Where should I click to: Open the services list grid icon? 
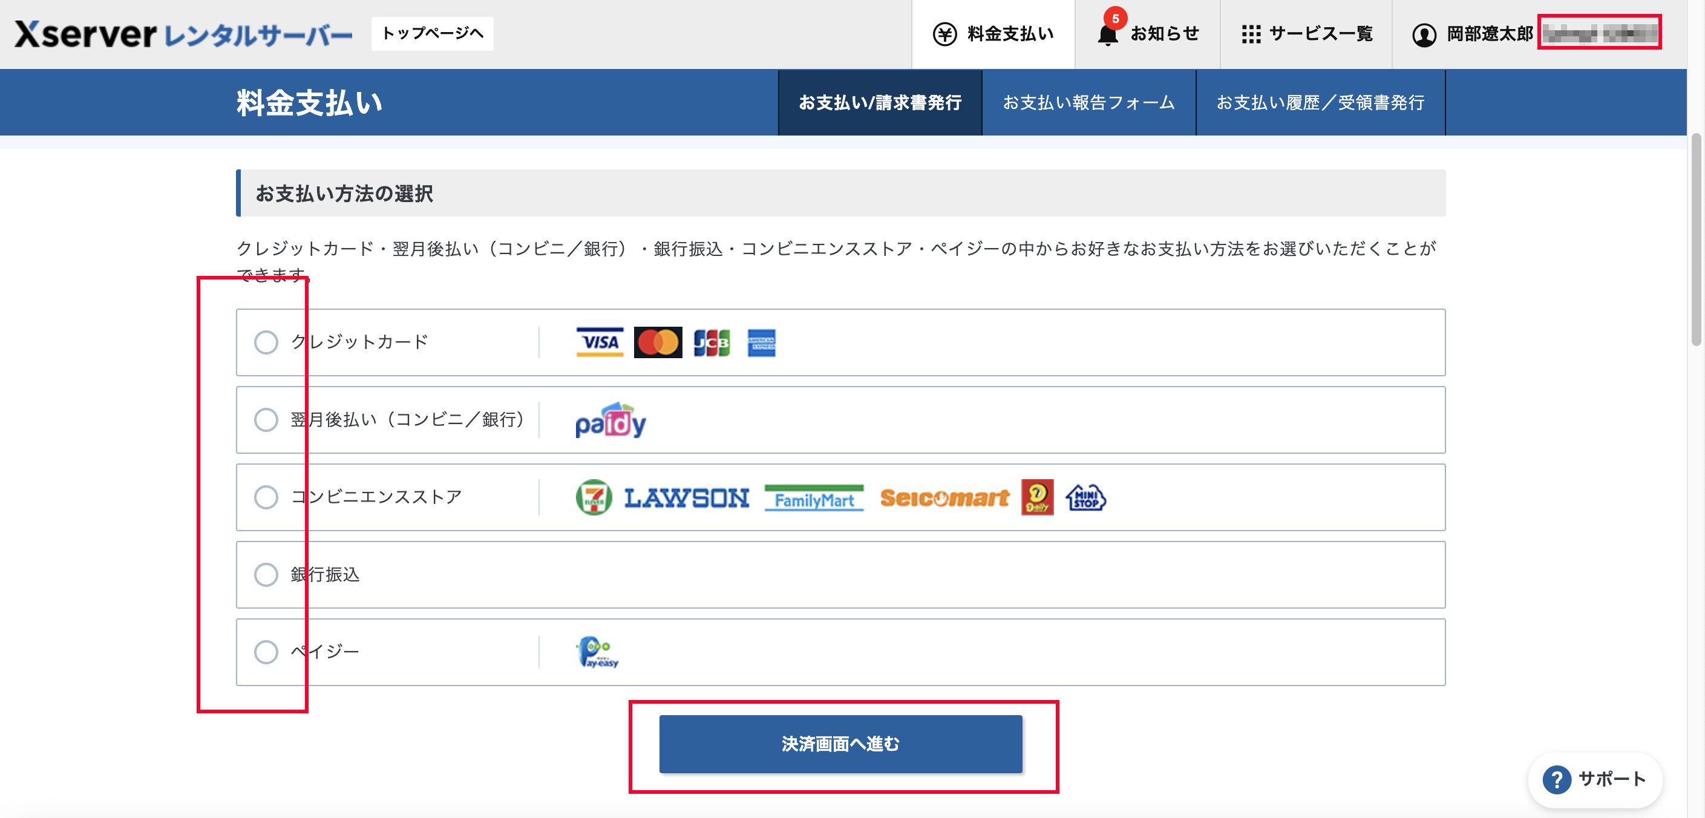(x=1250, y=34)
